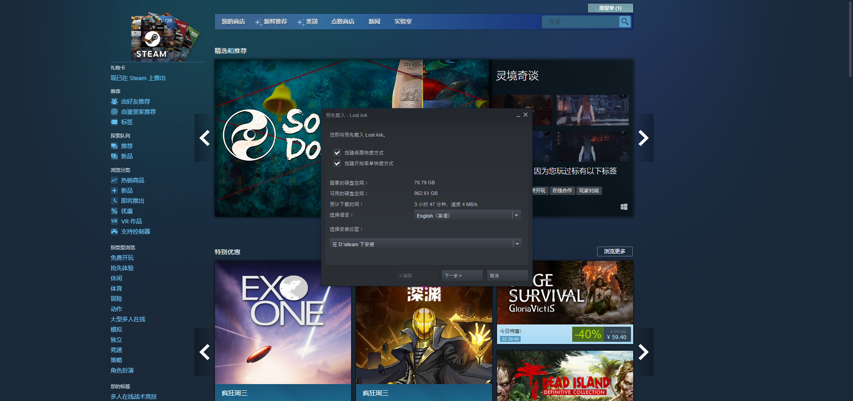Click the 支持控制器 gamepad icon
Image resolution: width=853 pixels, height=401 pixels.
click(x=114, y=231)
